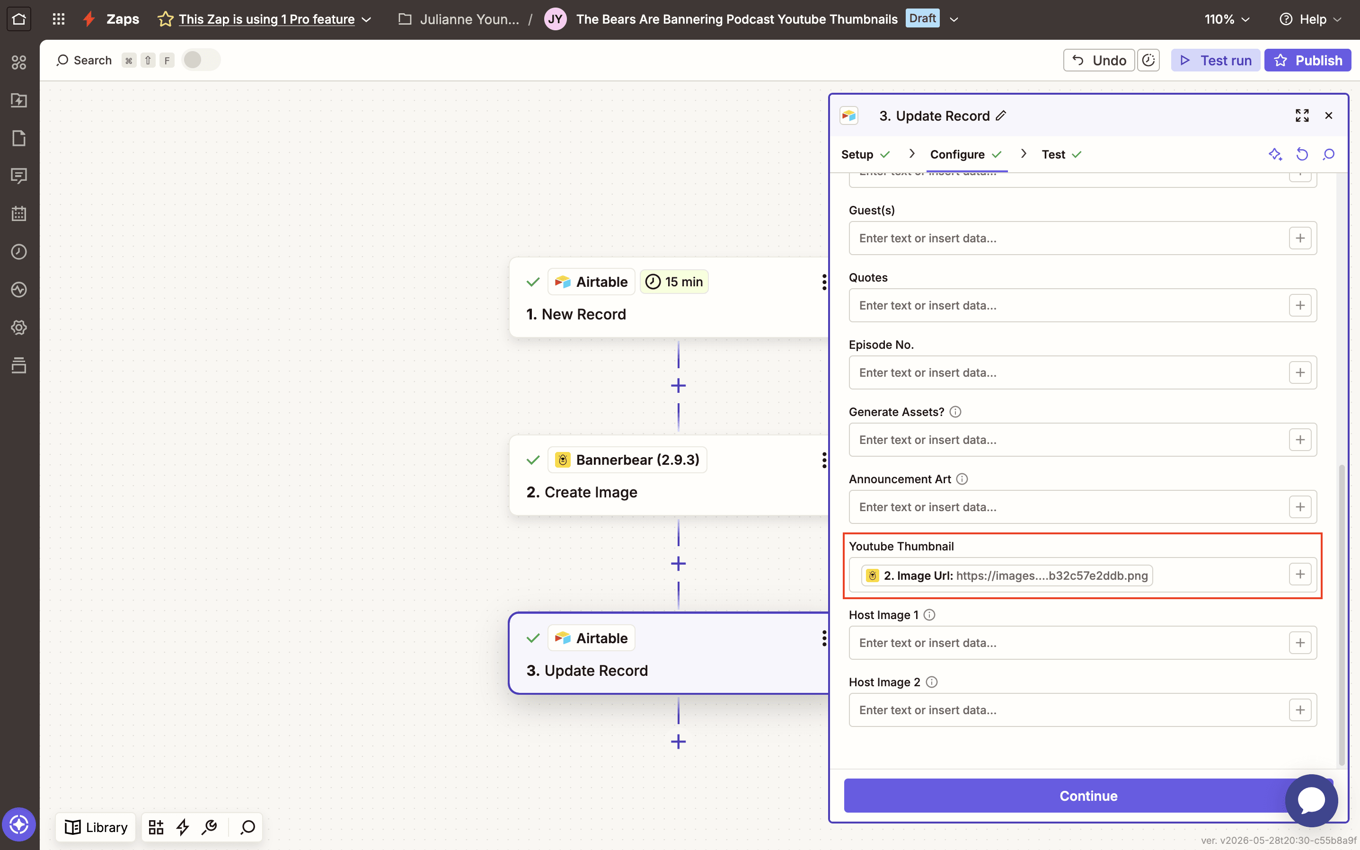
Task: Refresh fields with the circular arrow icon
Action: [x=1302, y=154]
